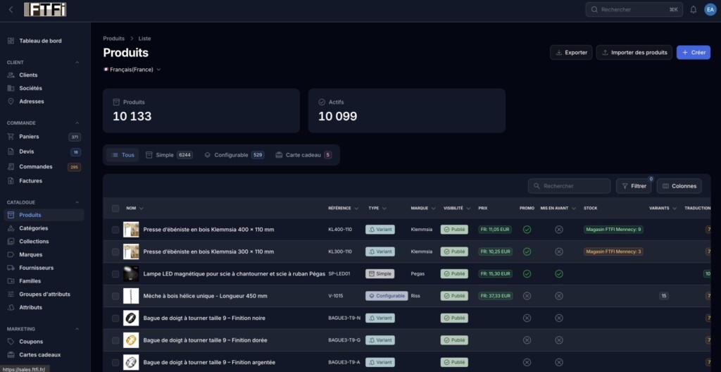Screen dimensions: 721x372
Task: Click the FTFi logo
Action: (x=45, y=9)
